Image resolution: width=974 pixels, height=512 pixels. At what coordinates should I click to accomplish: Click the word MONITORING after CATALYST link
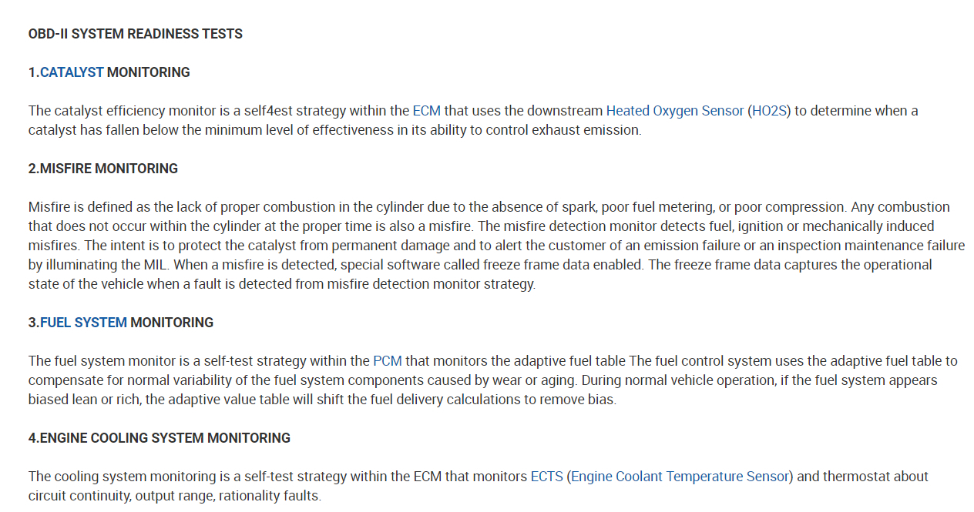pyautogui.click(x=148, y=72)
